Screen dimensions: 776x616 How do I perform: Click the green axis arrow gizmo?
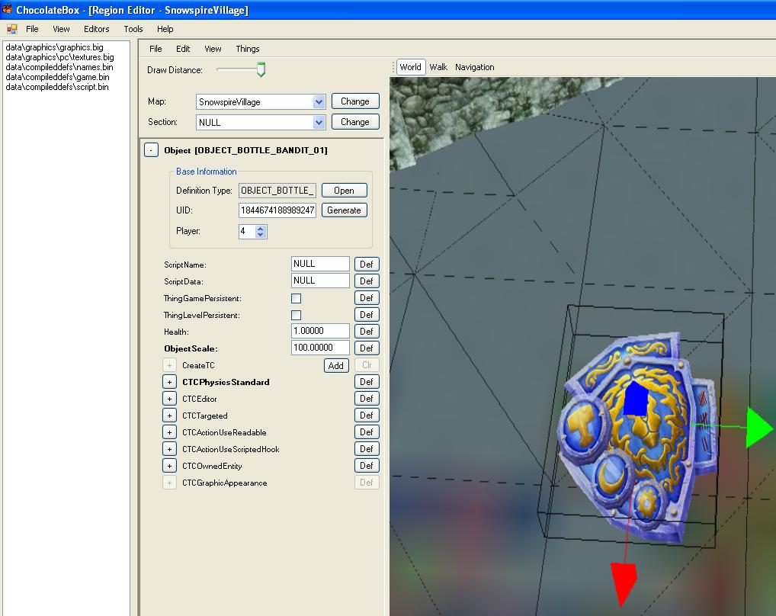click(x=759, y=427)
